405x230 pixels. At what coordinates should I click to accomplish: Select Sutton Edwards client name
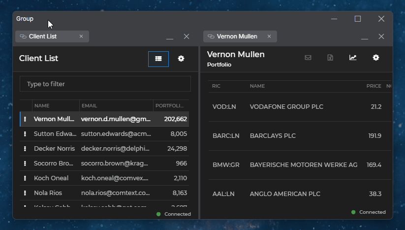coord(55,133)
